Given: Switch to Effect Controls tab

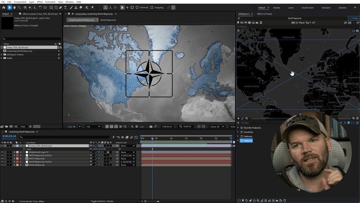Looking at the screenshot, I should click(x=40, y=14).
